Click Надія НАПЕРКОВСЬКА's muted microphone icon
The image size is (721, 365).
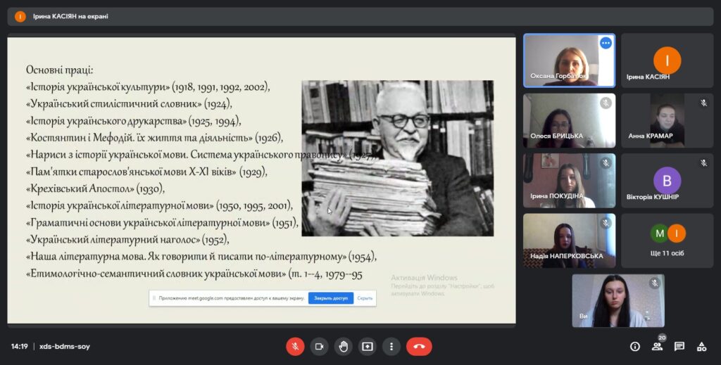tap(606, 223)
